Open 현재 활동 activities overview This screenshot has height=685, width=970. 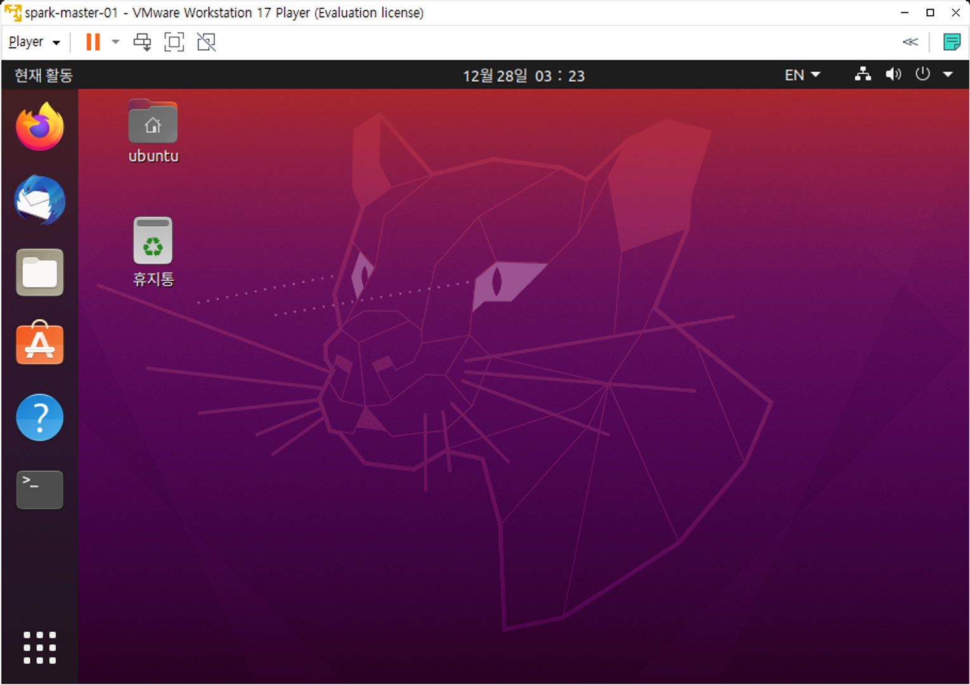coord(44,75)
